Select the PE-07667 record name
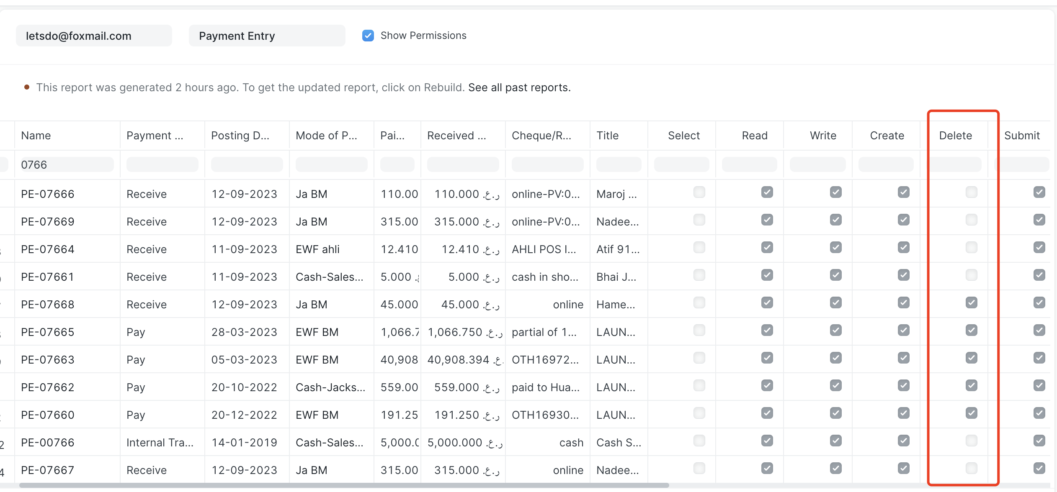The width and height of the screenshot is (1057, 492). point(47,470)
